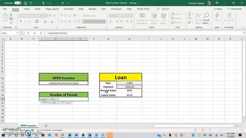Screen dimensions: 246x138
Task: Click the Accessibility Investigate status item
Action: point(50,130)
